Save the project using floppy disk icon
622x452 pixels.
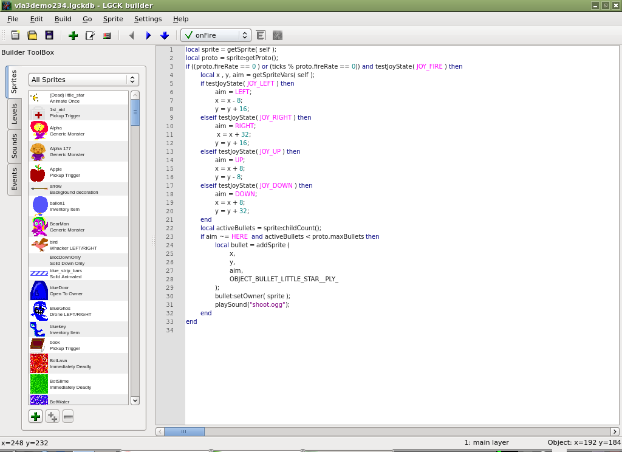tap(49, 35)
